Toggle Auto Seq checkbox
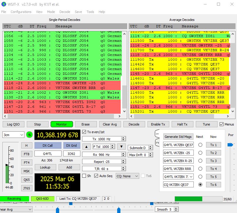The image size is (237, 213). point(96,176)
